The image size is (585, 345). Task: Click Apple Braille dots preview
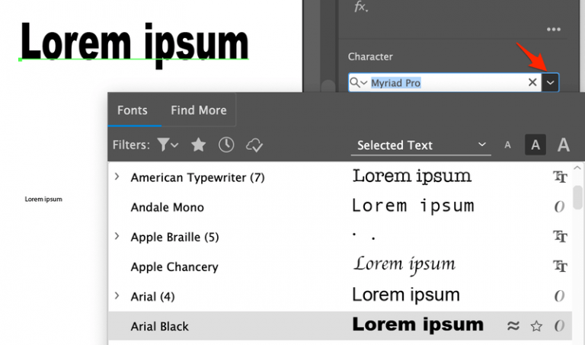tap(364, 236)
